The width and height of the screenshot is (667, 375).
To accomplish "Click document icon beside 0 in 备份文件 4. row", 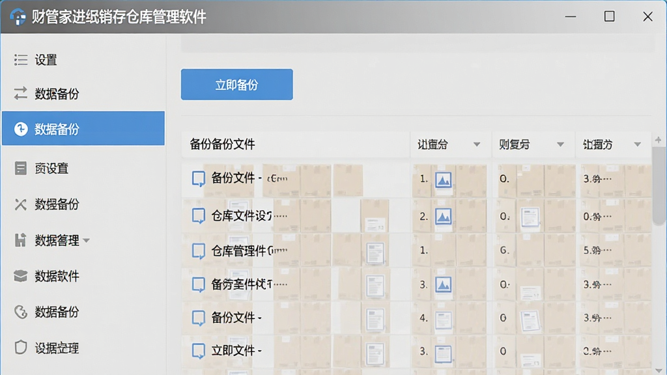I will pyautogui.click(x=530, y=320).
